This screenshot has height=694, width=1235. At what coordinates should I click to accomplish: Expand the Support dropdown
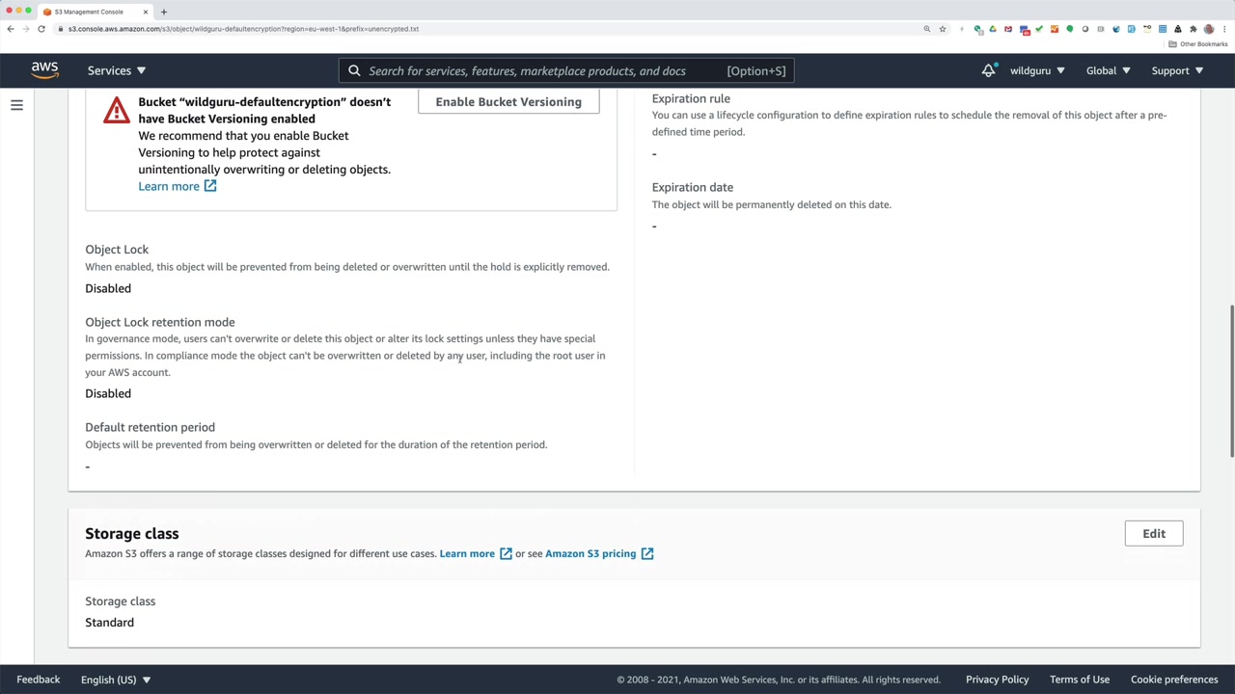tap(1177, 70)
